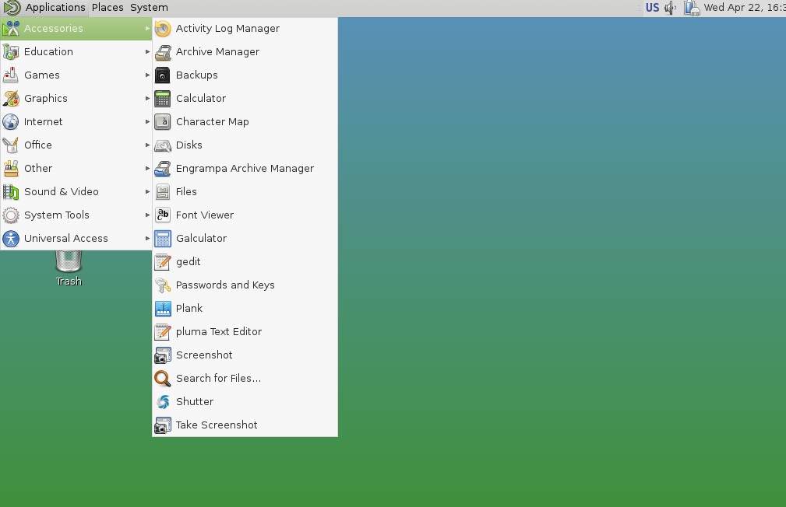Open the System menu

(149, 8)
